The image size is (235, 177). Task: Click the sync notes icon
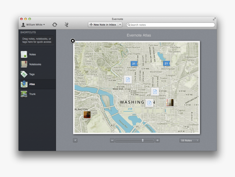(x=55, y=25)
